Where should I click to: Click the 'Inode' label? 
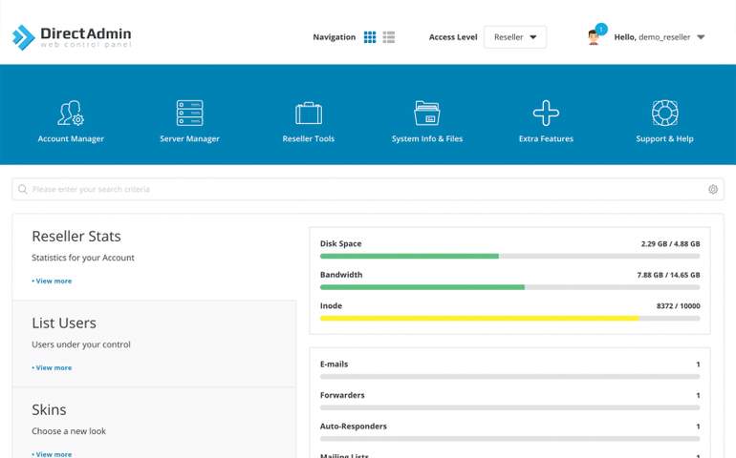coord(331,305)
